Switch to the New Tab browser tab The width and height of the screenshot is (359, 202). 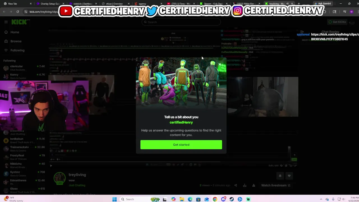(18, 4)
